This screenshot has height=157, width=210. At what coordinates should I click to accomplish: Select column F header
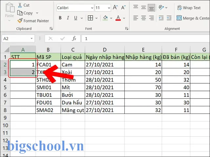coord(176,49)
